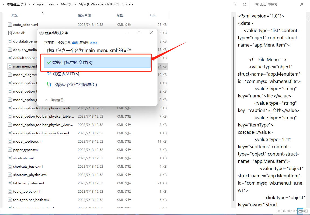The image size is (310, 215).
Task: Sort by 修改日期 column header
Action: click(84, 16)
